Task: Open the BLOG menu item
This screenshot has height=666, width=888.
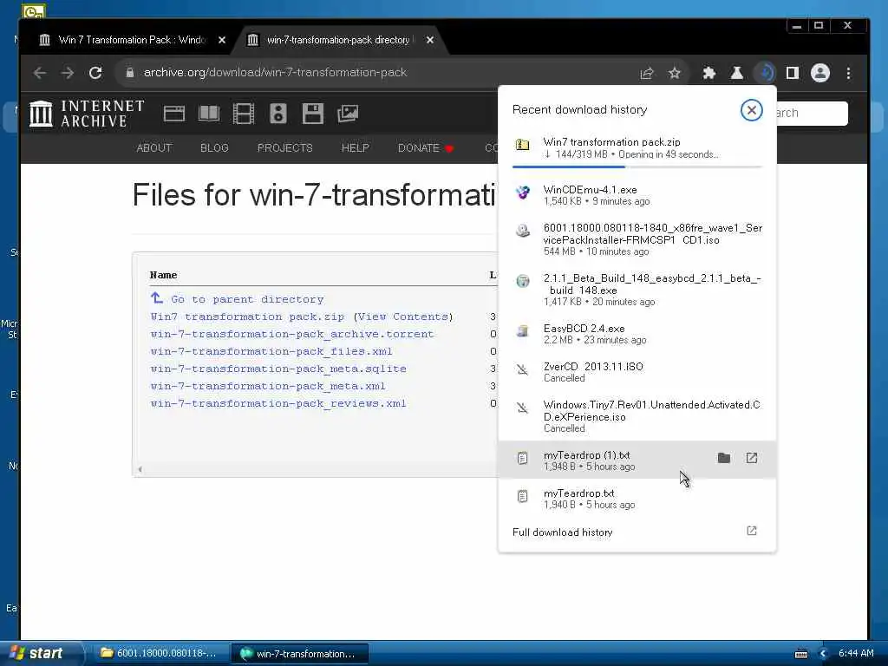Action: click(214, 147)
